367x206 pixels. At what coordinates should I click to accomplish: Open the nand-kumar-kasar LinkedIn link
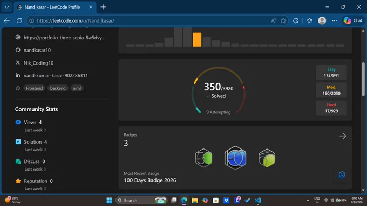click(56, 76)
